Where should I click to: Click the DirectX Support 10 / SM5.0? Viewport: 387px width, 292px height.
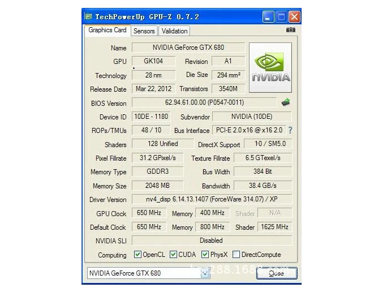click(x=268, y=144)
